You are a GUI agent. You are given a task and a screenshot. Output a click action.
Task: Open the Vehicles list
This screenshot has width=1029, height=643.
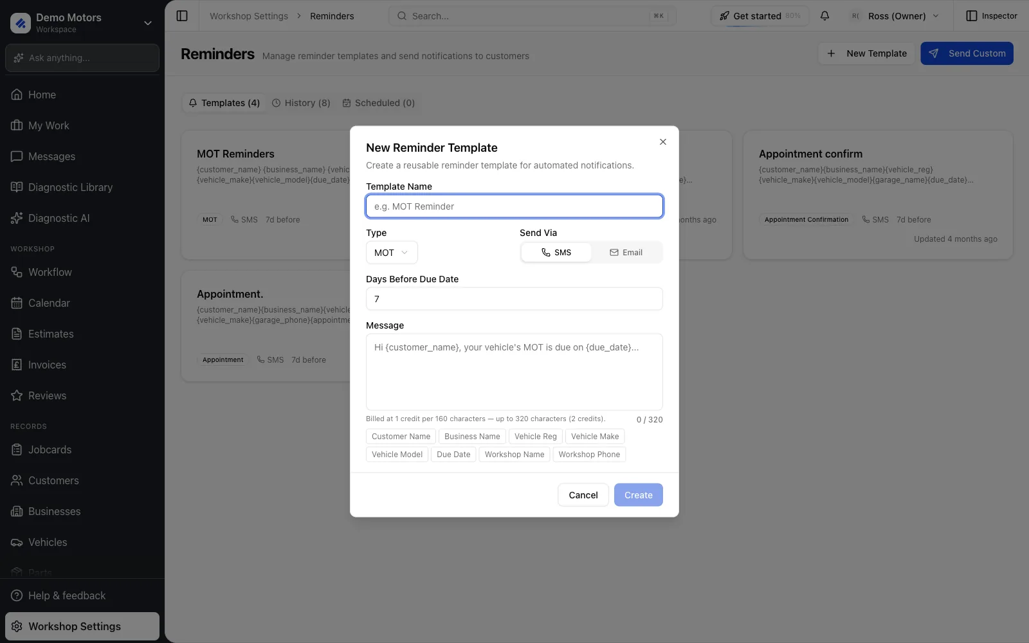click(82, 542)
